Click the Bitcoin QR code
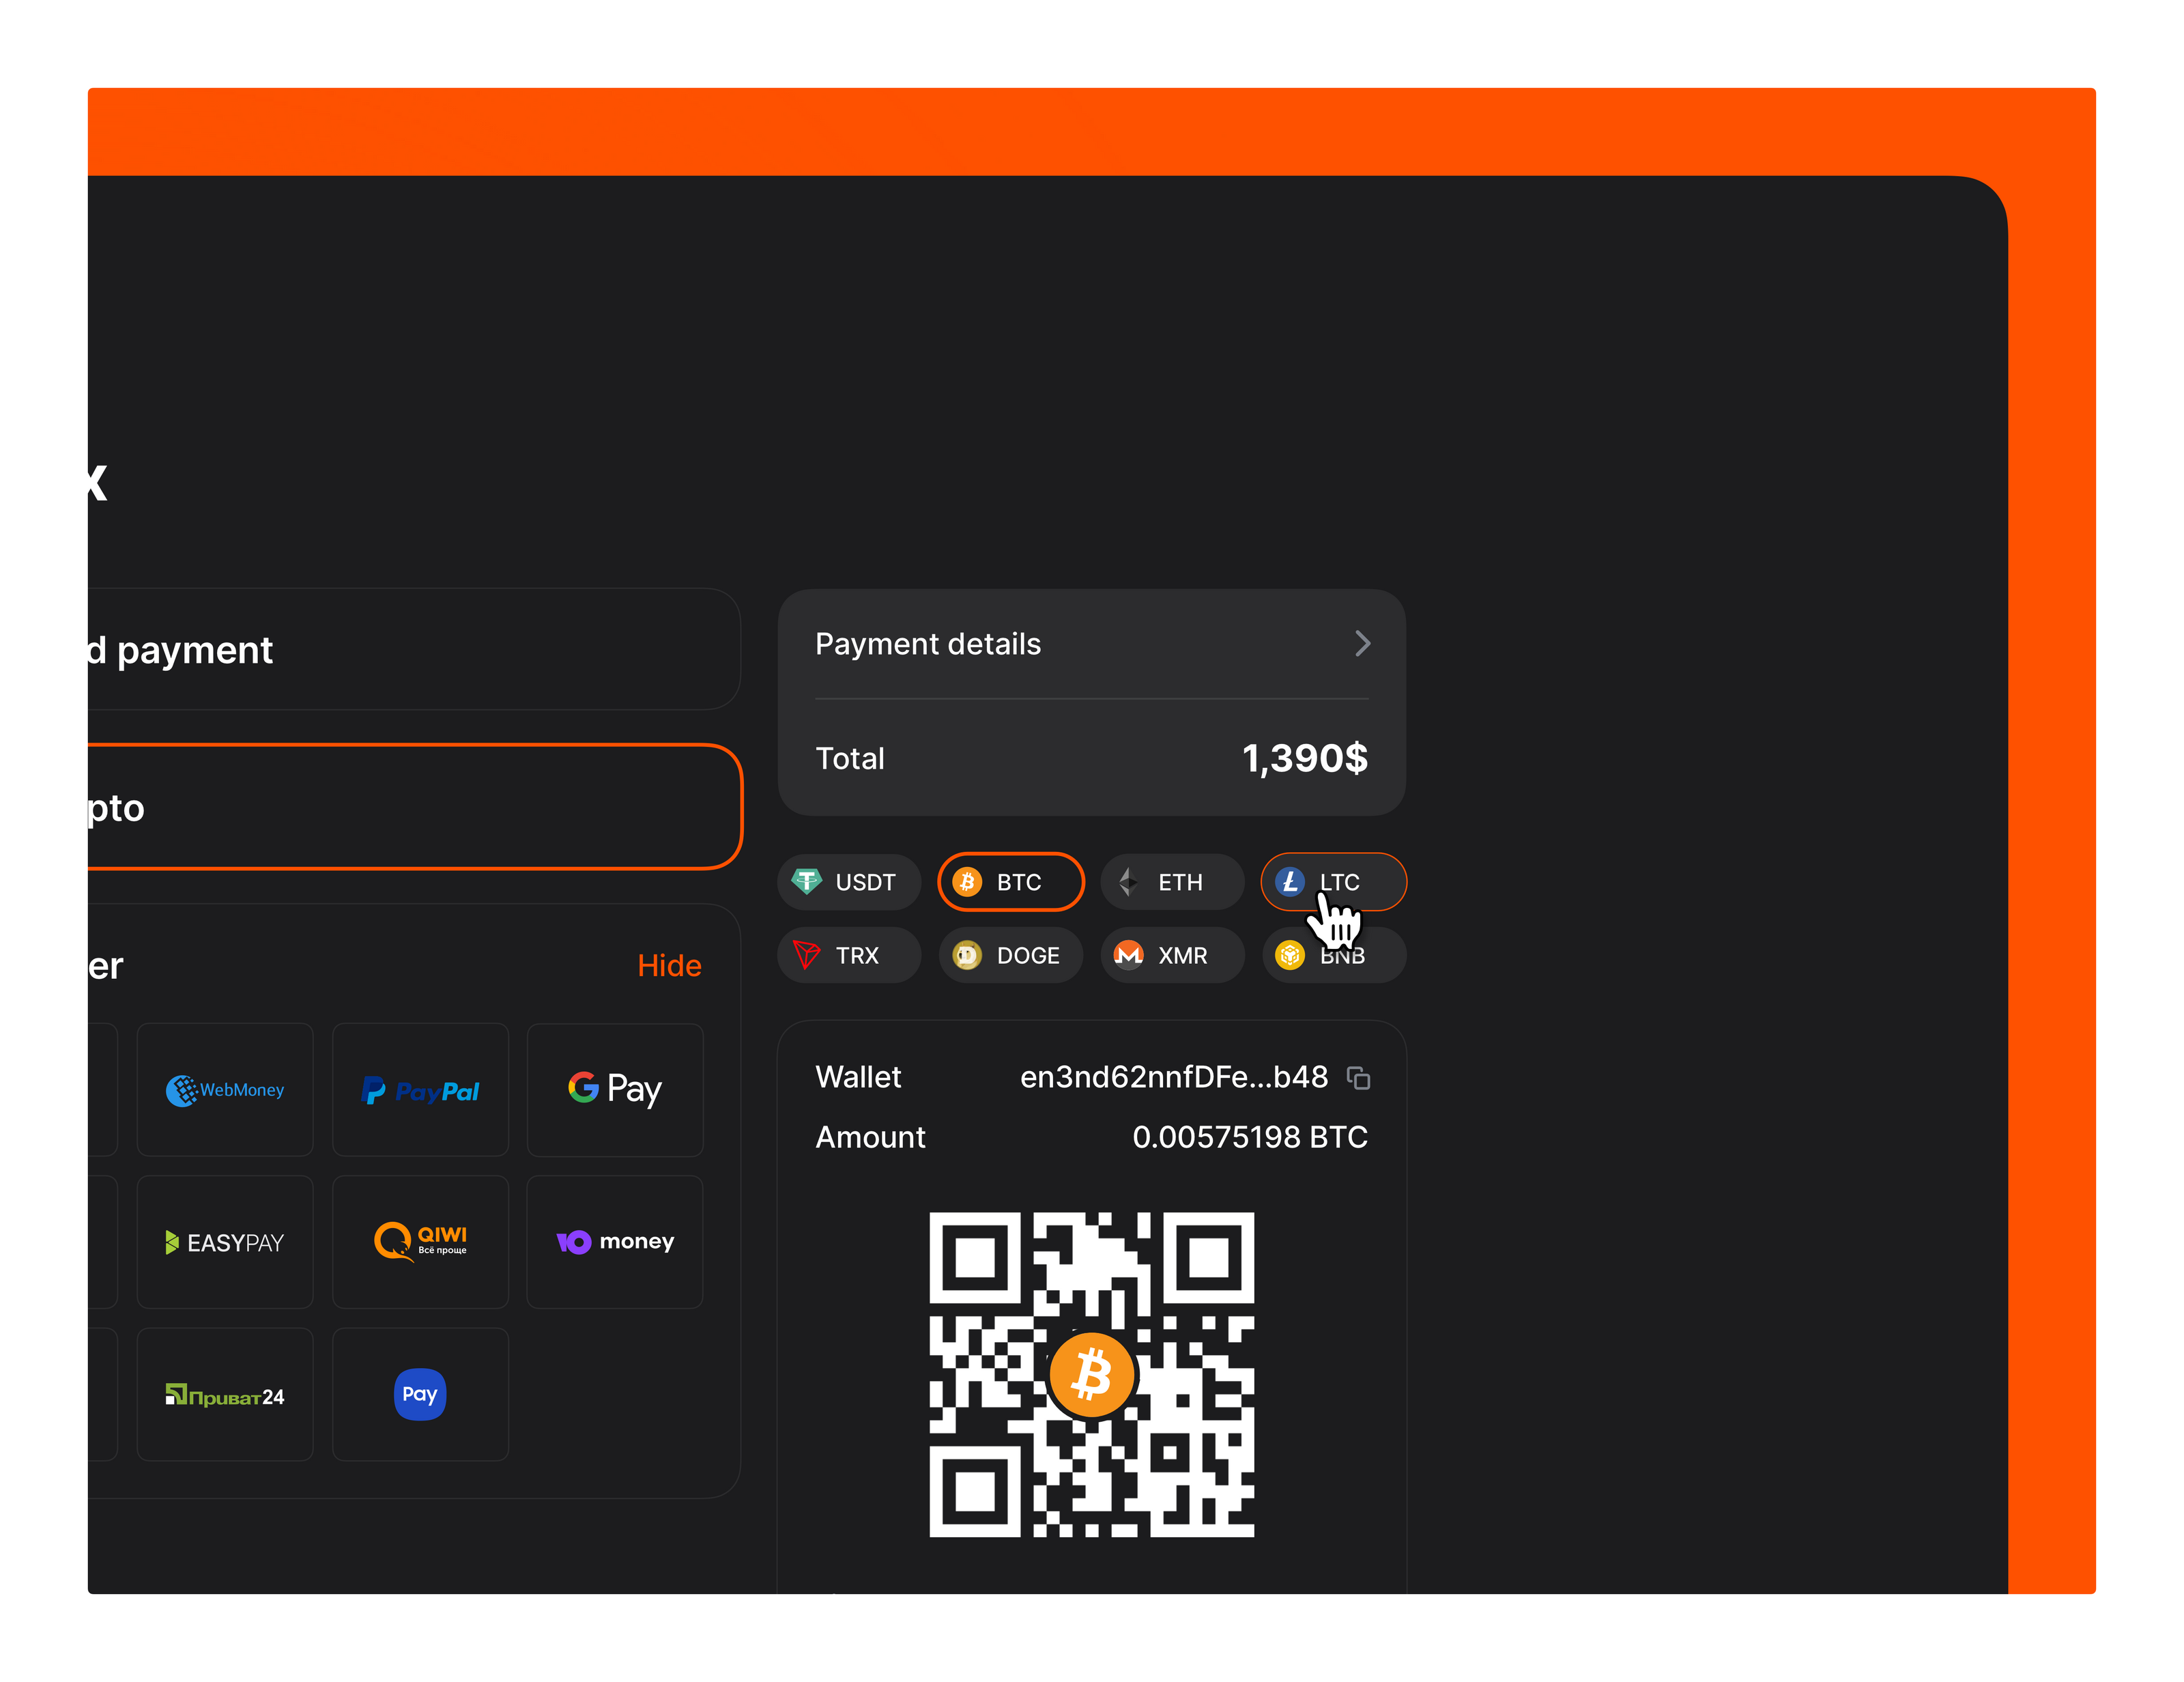This screenshot has width=2184, height=1682. coord(1091,1374)
